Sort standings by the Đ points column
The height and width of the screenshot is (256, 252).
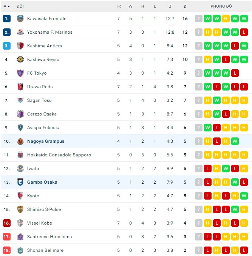pyautogui.click(x=185, y=6)
